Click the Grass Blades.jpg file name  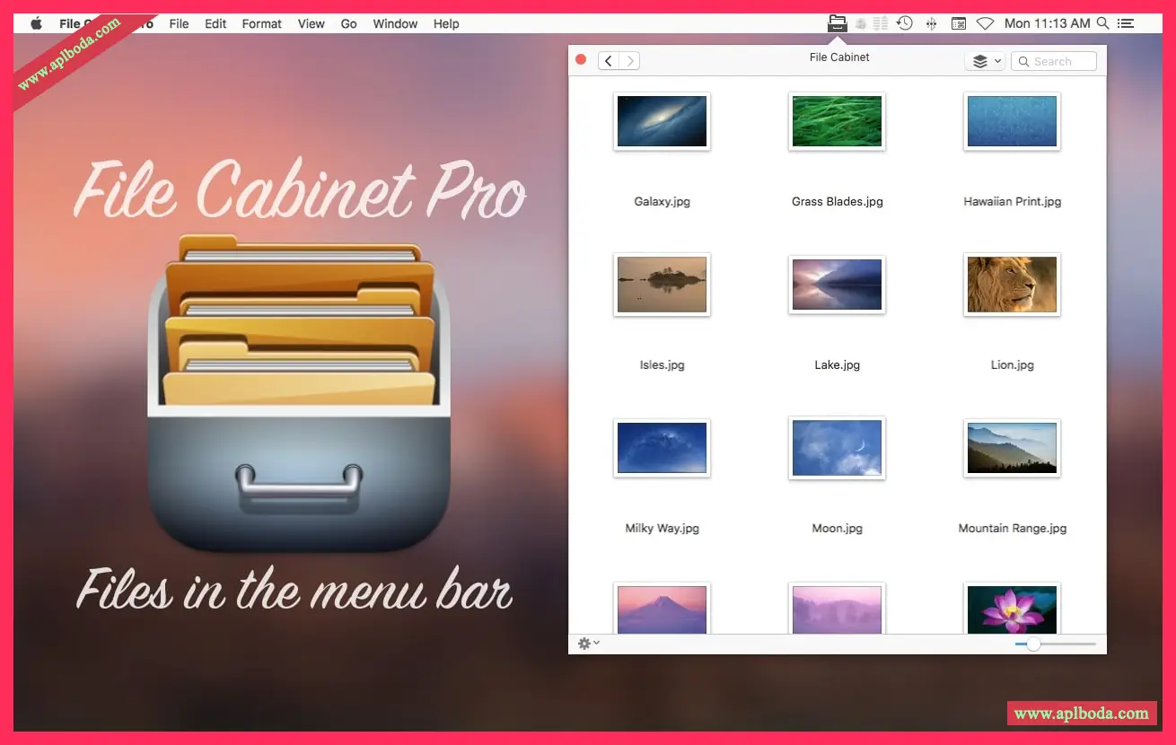(838, 202)
